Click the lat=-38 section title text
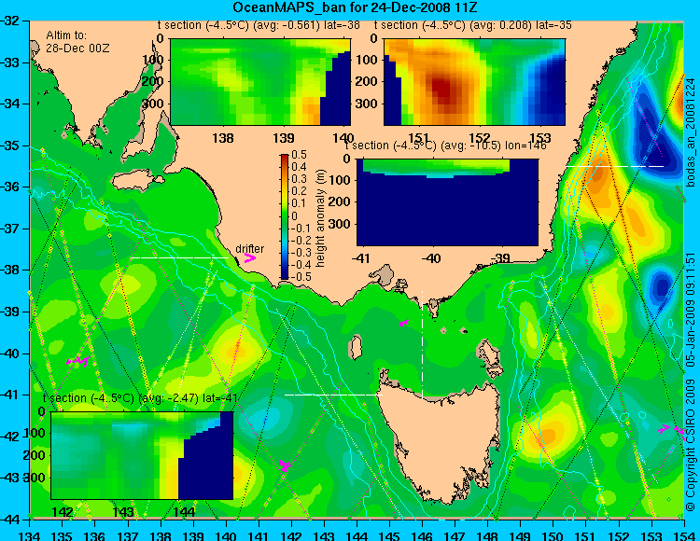 tap(259, 25)
